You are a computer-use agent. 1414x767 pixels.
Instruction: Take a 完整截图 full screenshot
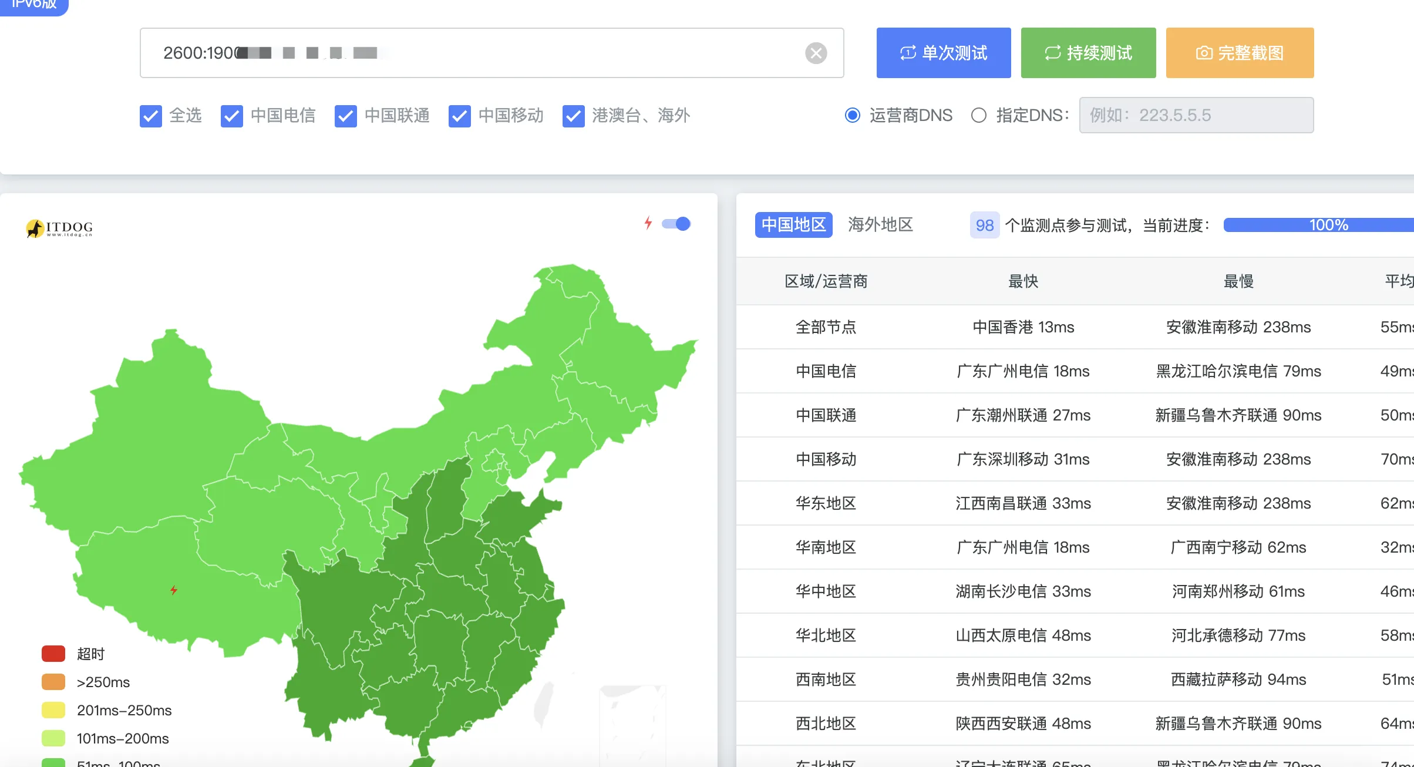[1240, 53]
